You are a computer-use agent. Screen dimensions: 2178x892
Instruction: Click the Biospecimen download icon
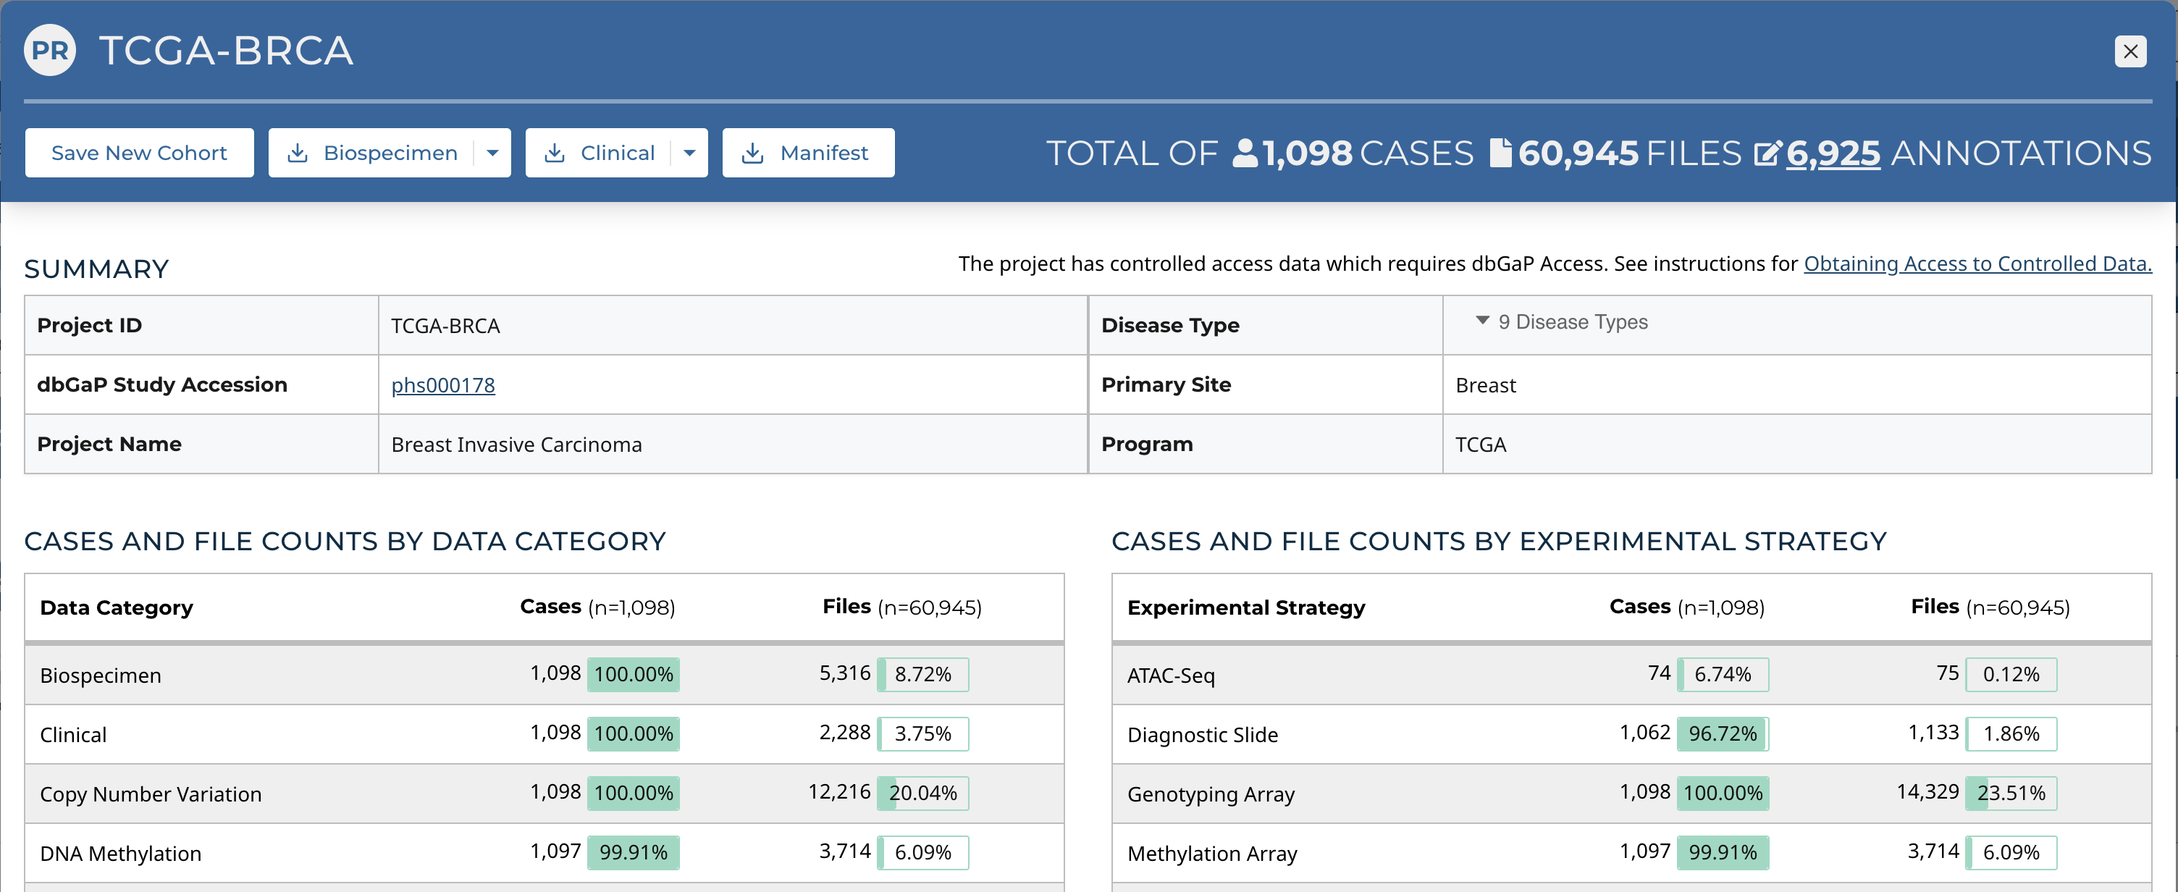point(298,153)
